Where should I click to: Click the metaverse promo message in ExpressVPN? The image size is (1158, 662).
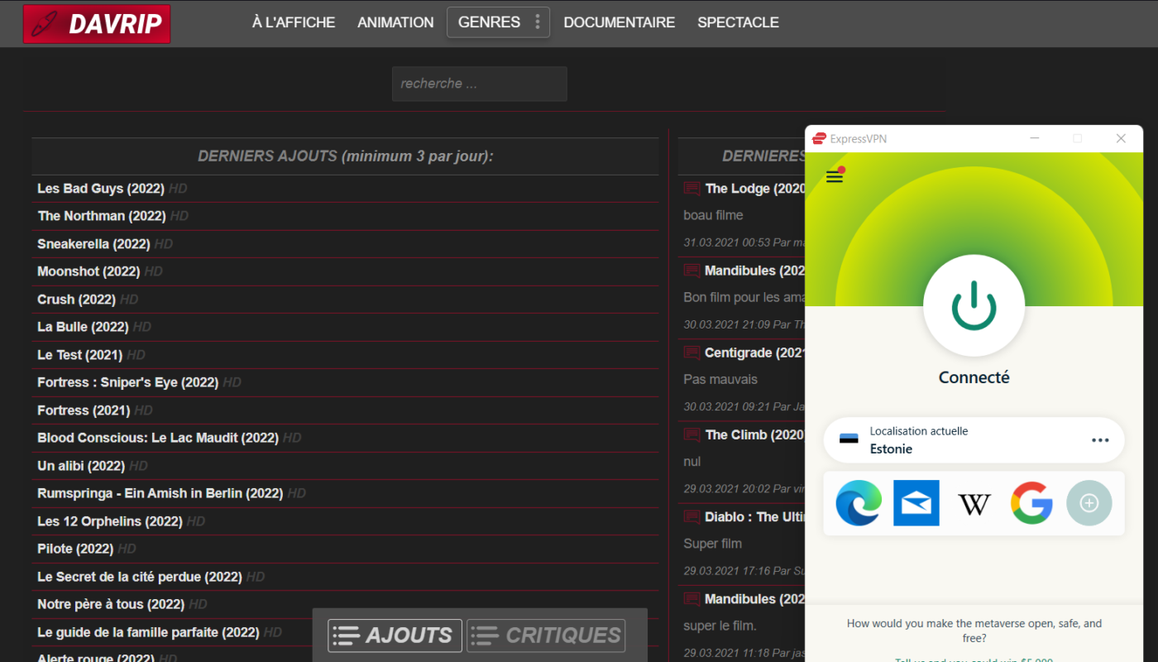974,631
